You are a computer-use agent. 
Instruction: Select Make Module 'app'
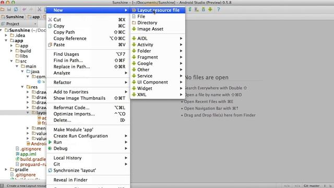click(x=88, y=130)
